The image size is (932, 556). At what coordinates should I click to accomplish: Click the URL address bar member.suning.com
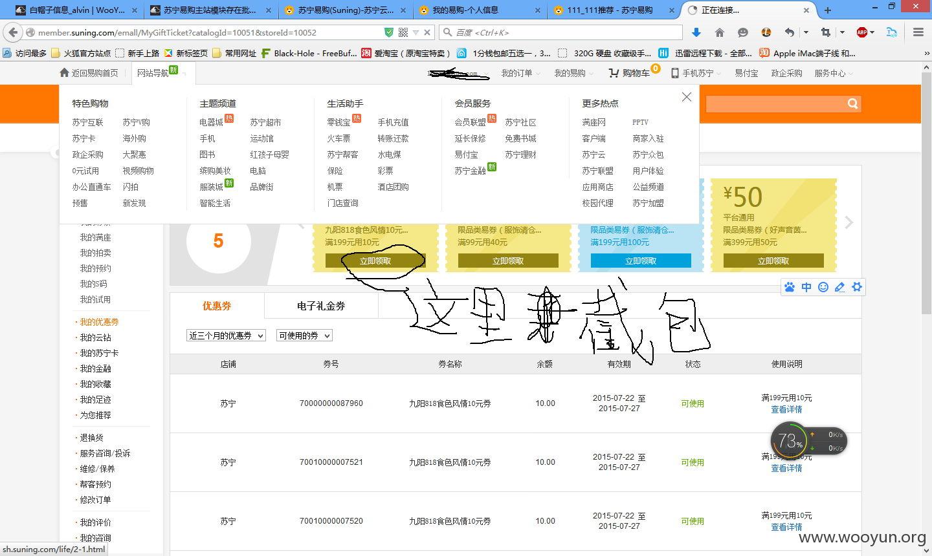207,32
